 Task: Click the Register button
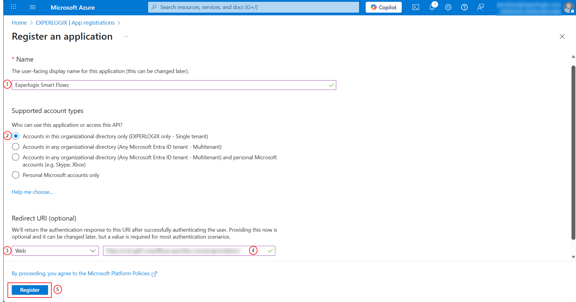pyautogui.click(x=30, y=290)
